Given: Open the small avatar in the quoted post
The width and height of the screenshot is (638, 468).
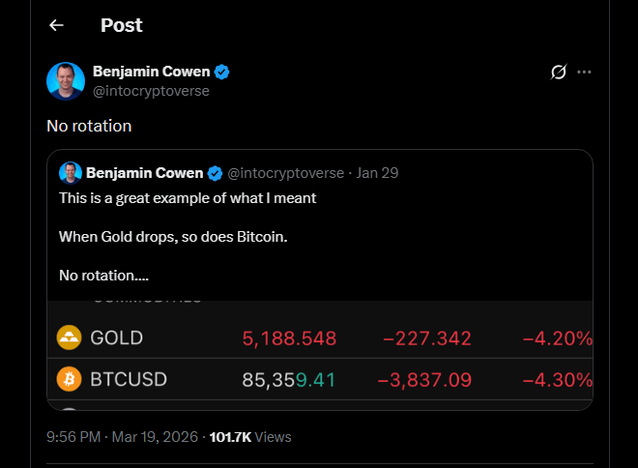Looking at the screenshot, I should click(x=70, y=173).
